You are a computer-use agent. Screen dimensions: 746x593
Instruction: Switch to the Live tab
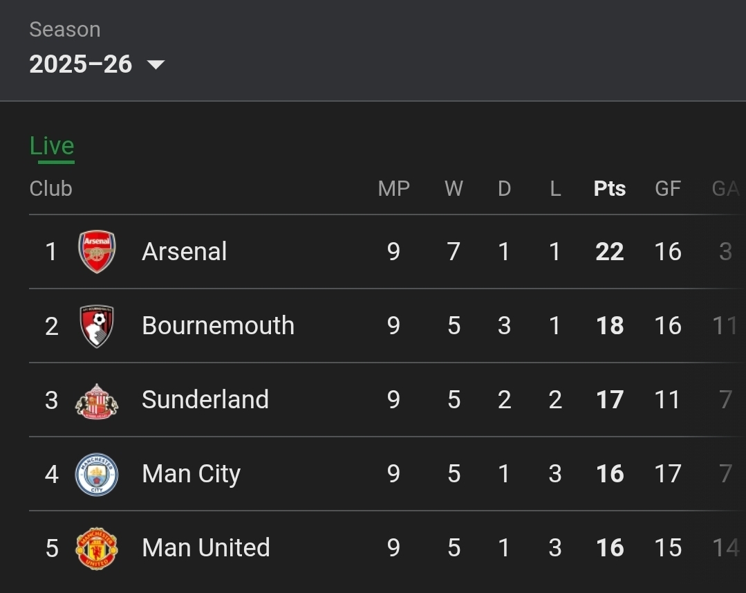pyautogui.click(x=52, y=146)
